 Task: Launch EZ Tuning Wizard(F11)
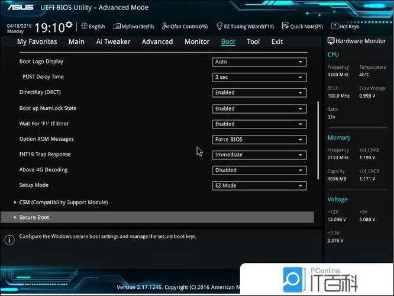(x=246, y=26)
